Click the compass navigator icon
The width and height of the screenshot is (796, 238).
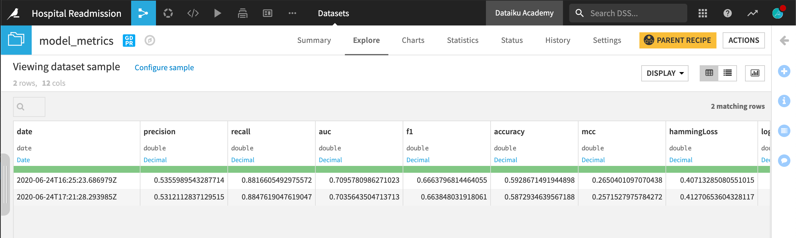click(150, 40)
